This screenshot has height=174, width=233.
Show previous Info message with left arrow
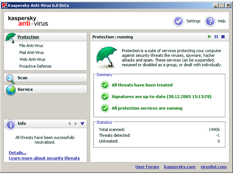(x=70, y=124)
